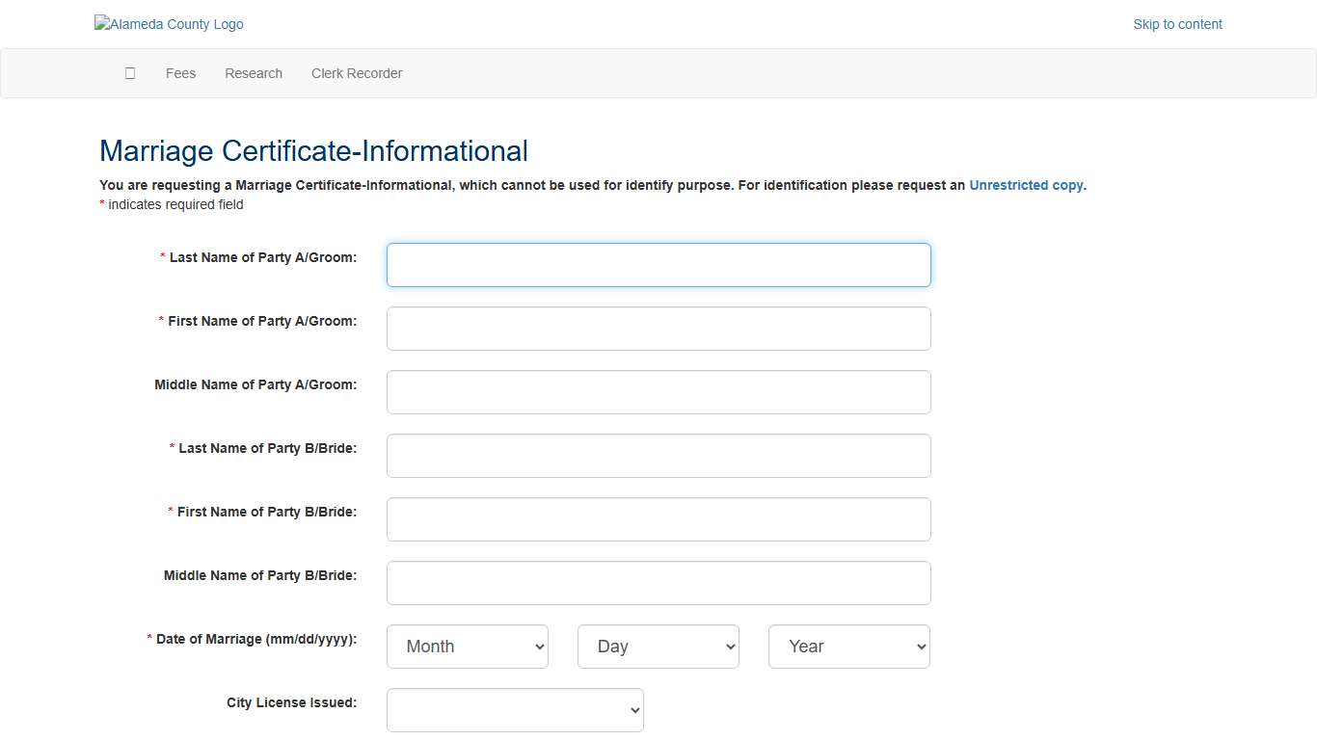Go to Clerk Recorder in navigation
1317x740 pixels.
point(357,73)
